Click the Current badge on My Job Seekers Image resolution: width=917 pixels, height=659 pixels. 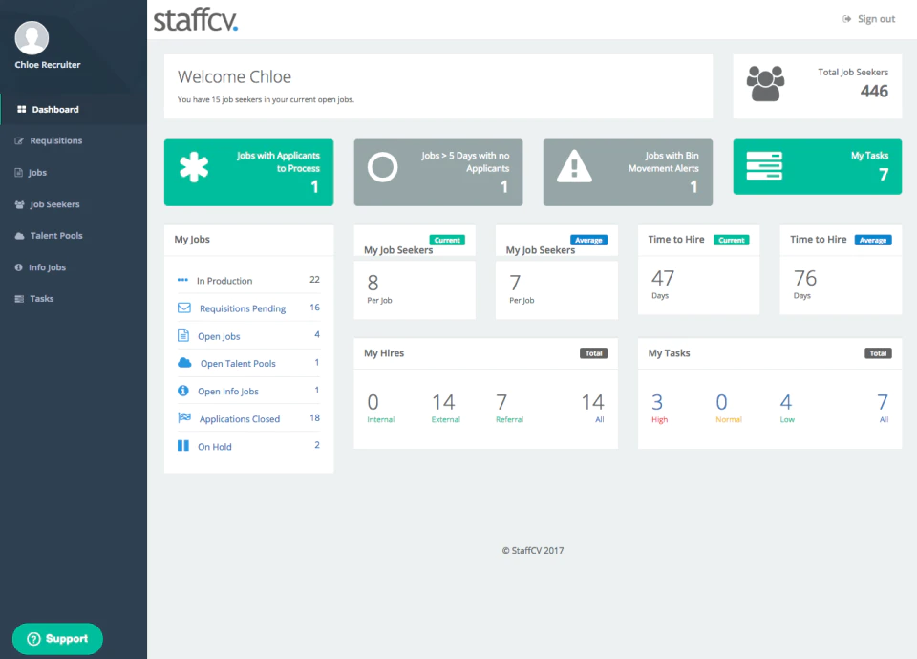click(447, 240)
